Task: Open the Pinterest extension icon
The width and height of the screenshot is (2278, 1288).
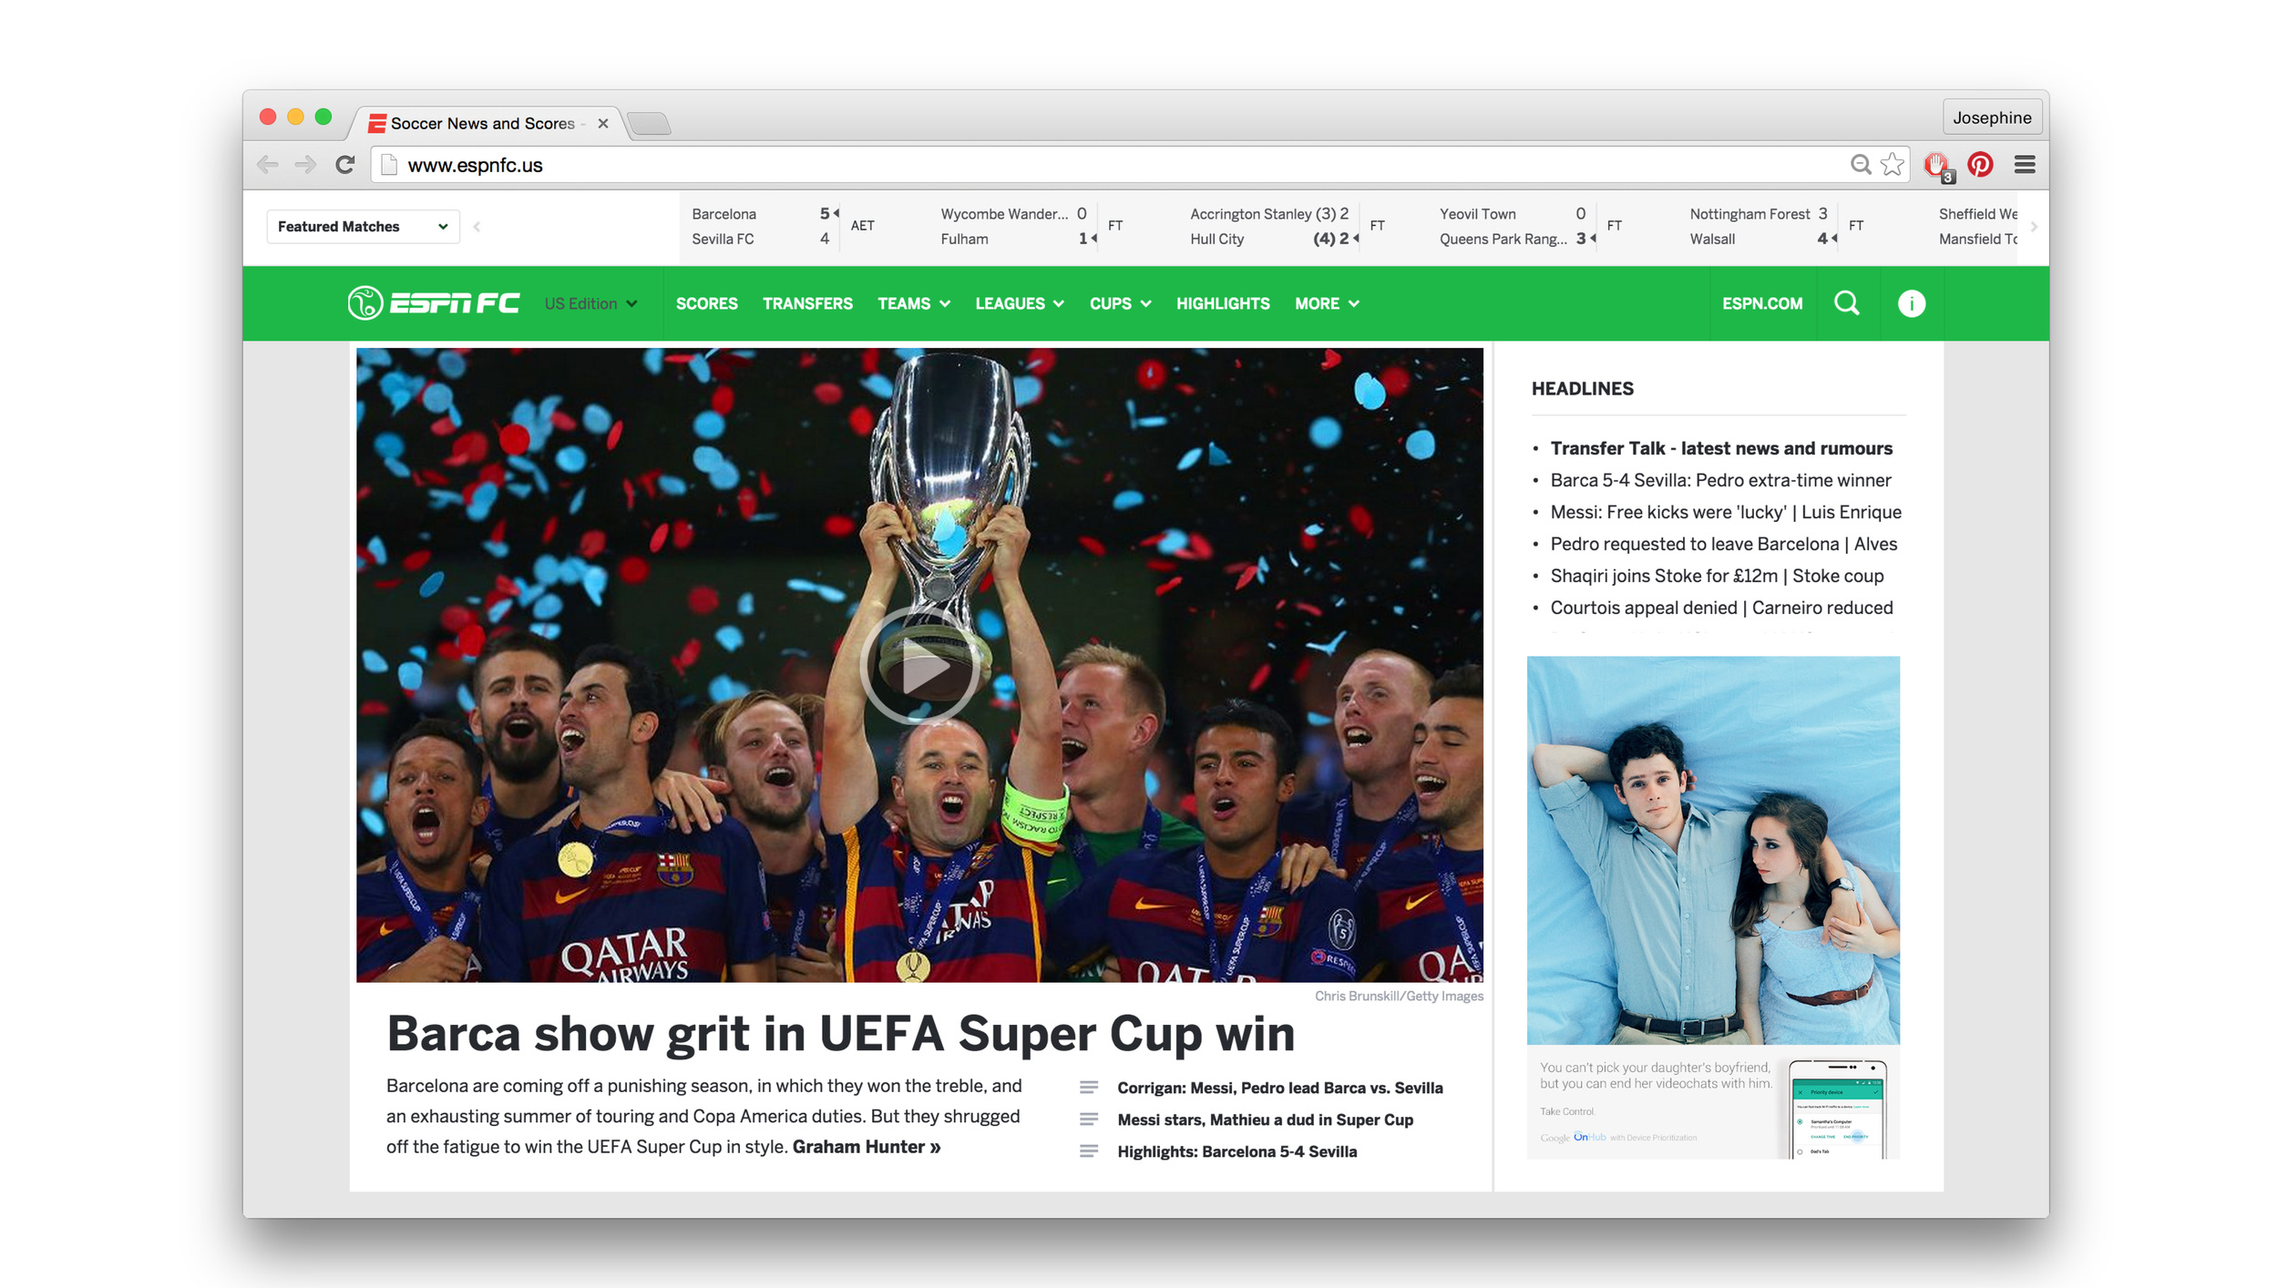Action: [x=1979, y=165]
